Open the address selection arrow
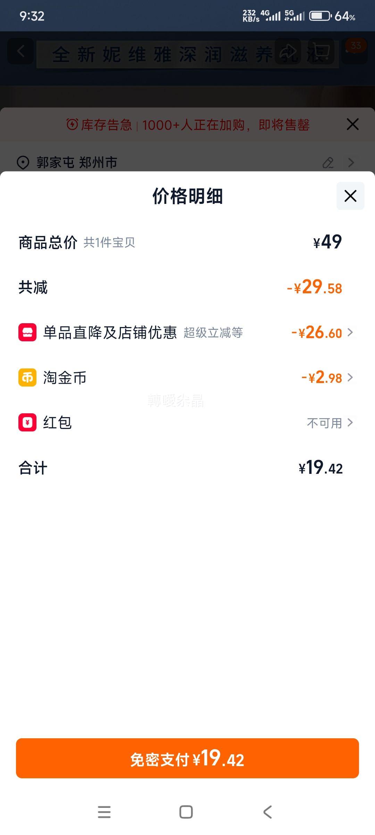This screenshot has width=375, height=835. (x=351, y=162)
